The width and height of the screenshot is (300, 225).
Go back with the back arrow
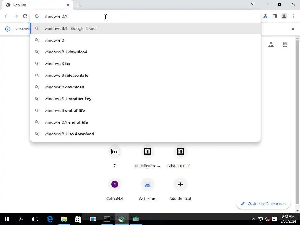point(6,16)
